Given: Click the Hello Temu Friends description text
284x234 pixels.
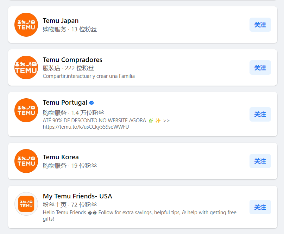Looking at the screenshot, I should pos(139,215).
